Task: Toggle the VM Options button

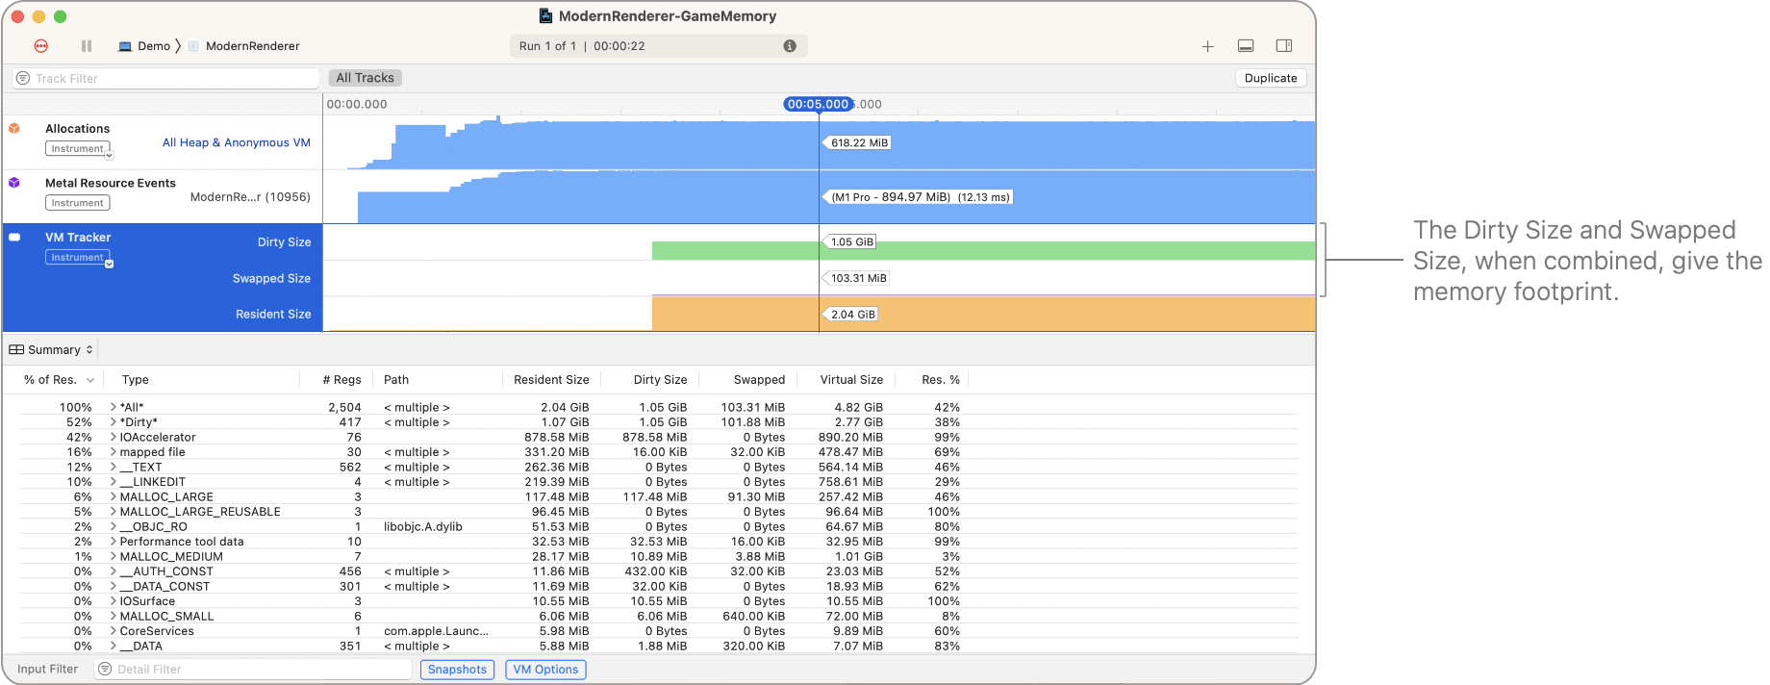Action: [x=545, y=670]
